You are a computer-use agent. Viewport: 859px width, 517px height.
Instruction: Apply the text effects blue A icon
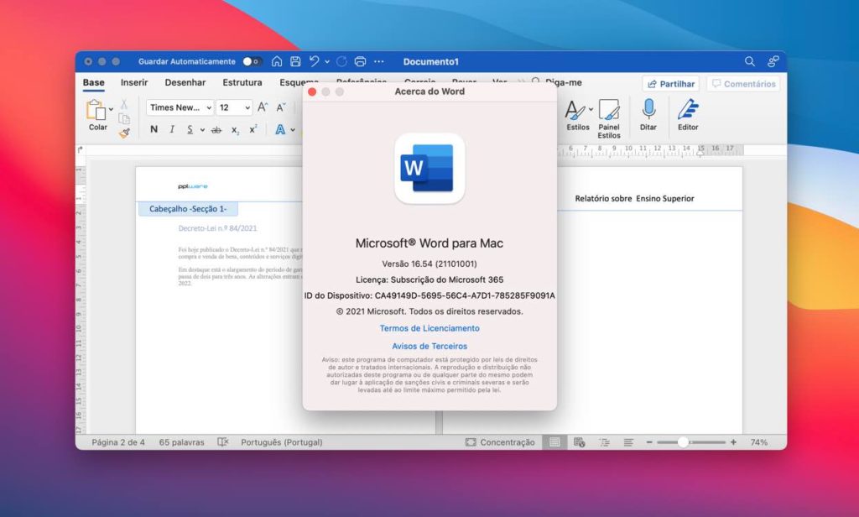(280, 130)
